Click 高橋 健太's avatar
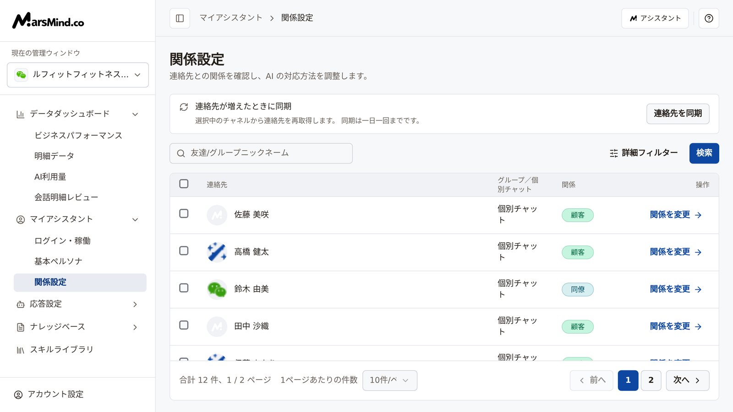 point(217,252)
